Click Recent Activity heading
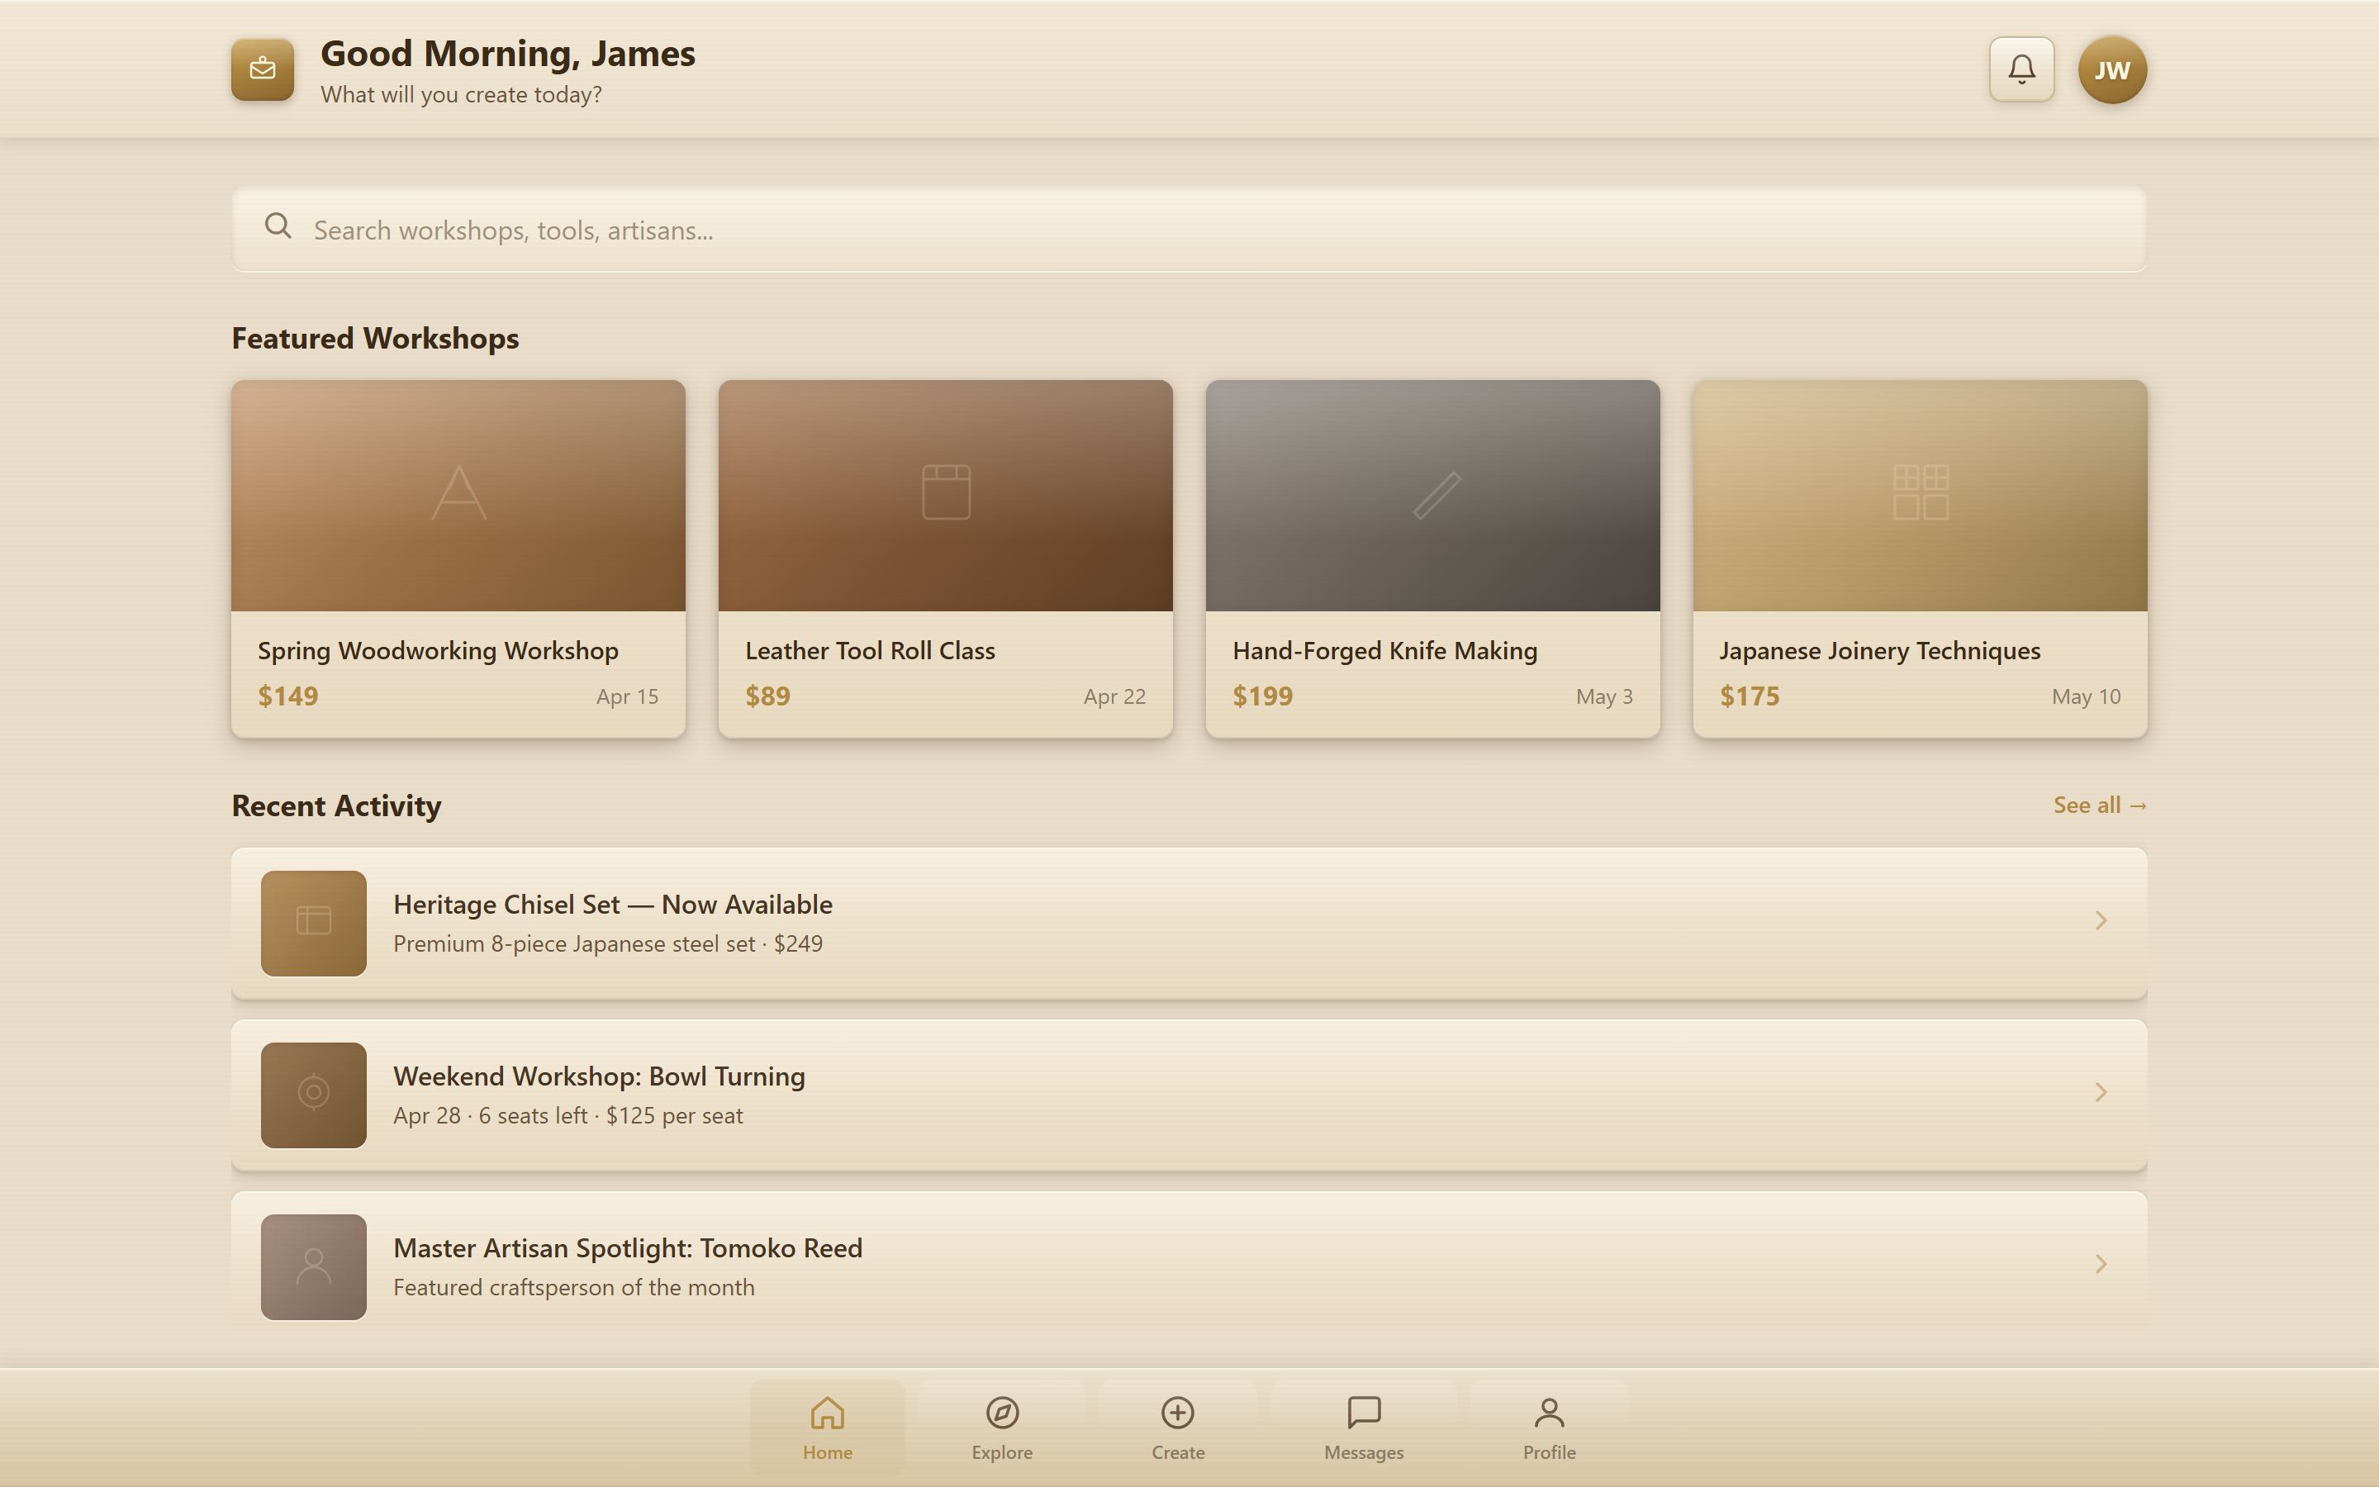This screenshot has width=2379, height=1487. pos(336,805)
